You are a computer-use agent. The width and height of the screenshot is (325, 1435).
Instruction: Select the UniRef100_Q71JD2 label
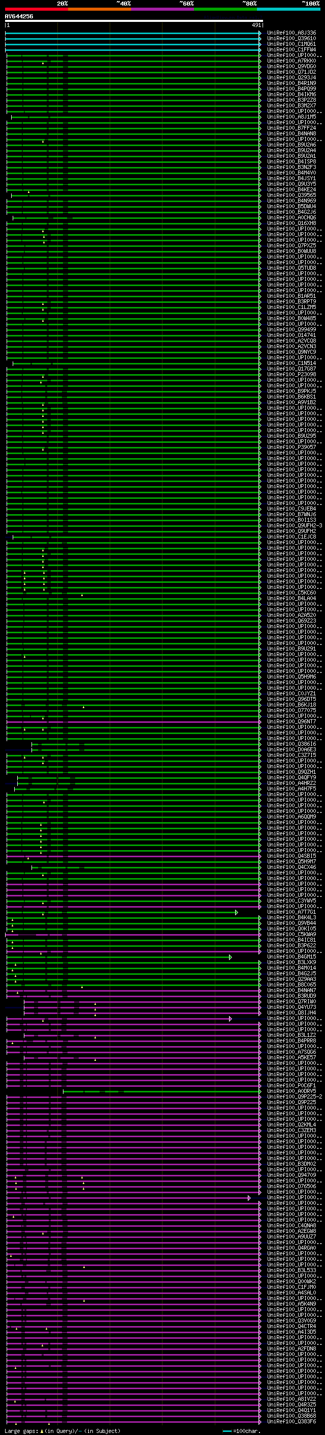[x=291, y=72]
